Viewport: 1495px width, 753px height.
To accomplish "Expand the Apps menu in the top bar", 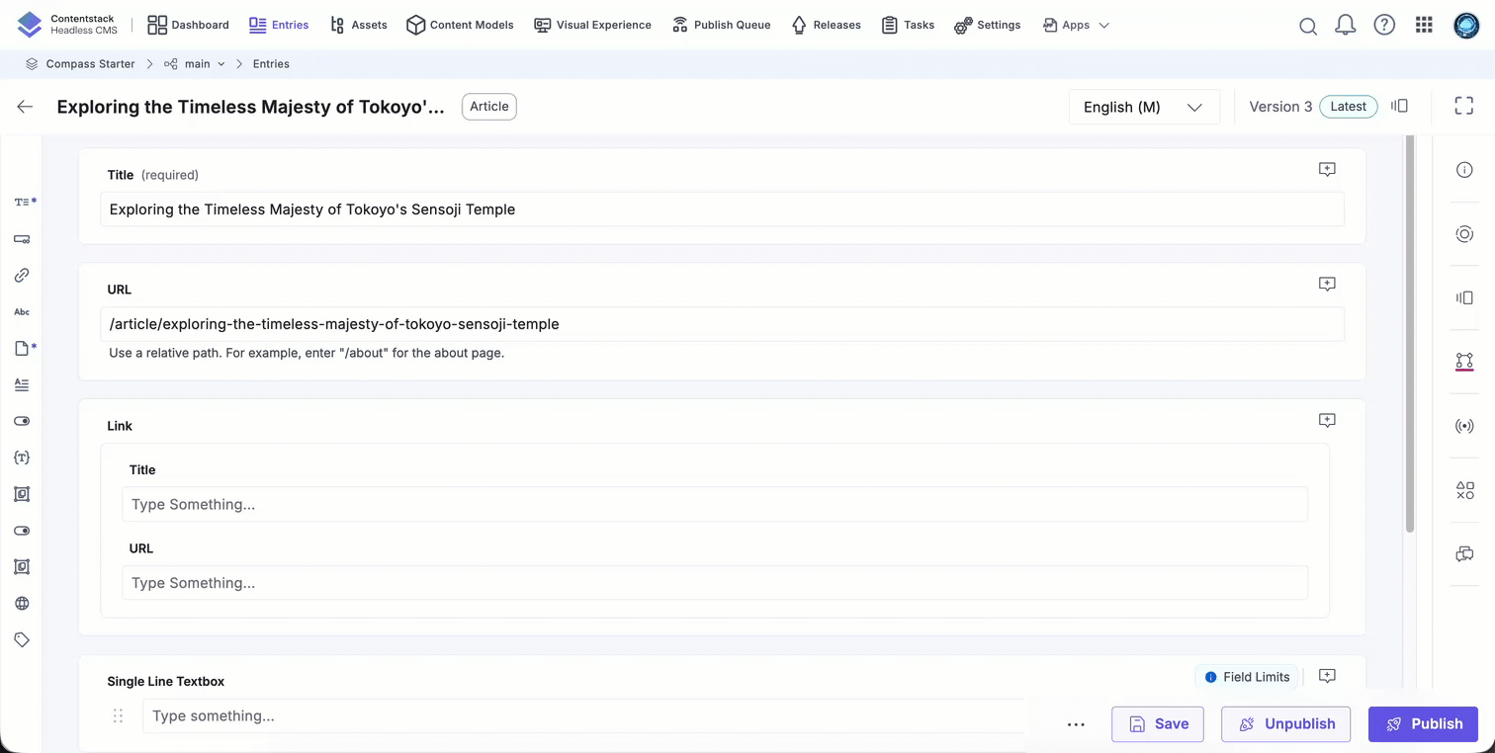I will coord(1076,25).
